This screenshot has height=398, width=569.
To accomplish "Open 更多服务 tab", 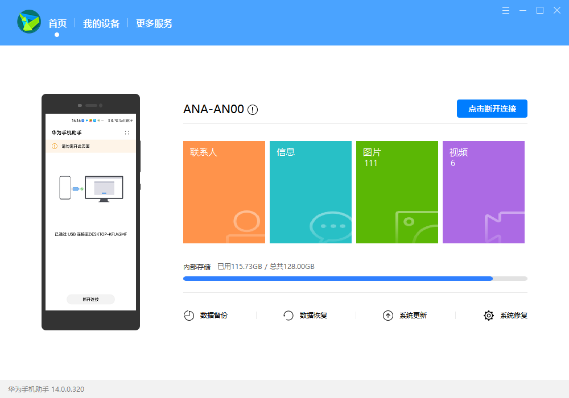I will [154, 23].
